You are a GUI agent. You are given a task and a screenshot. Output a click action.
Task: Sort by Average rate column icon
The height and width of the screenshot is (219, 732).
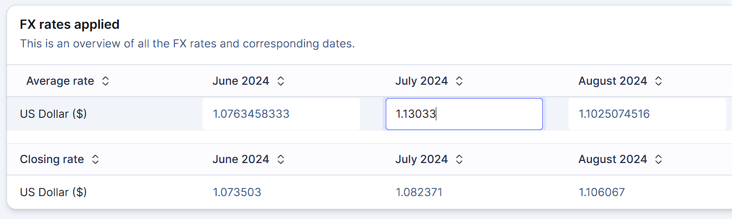pyautogui.click(x=105, y=81)
